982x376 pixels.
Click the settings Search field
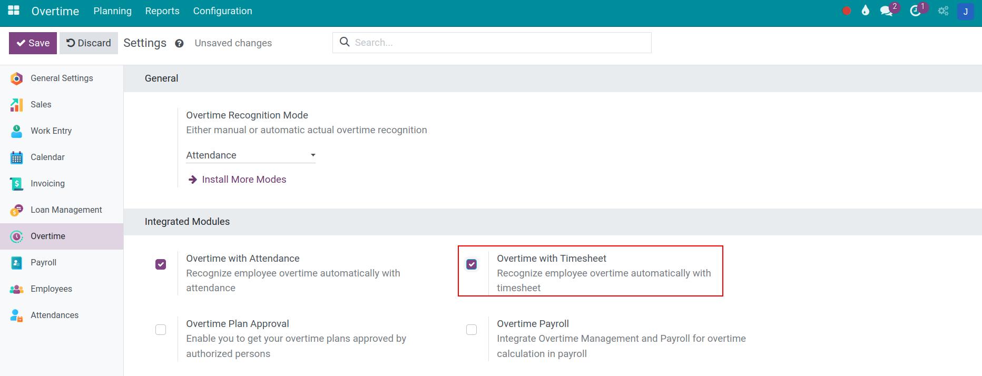500,43
